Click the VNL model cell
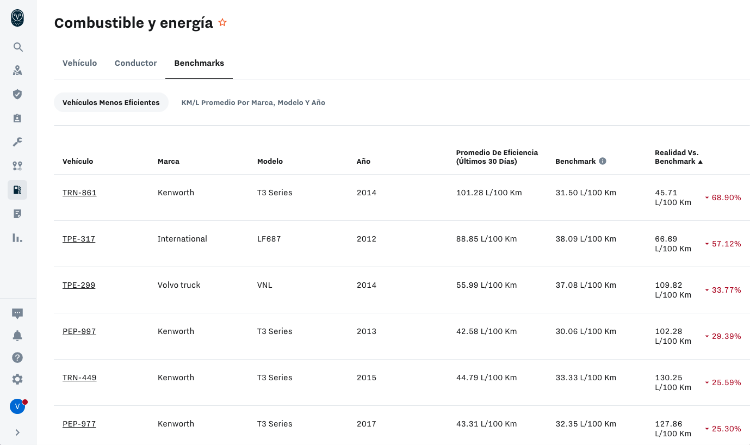This screenshot has height=445, width=750. 265,285
